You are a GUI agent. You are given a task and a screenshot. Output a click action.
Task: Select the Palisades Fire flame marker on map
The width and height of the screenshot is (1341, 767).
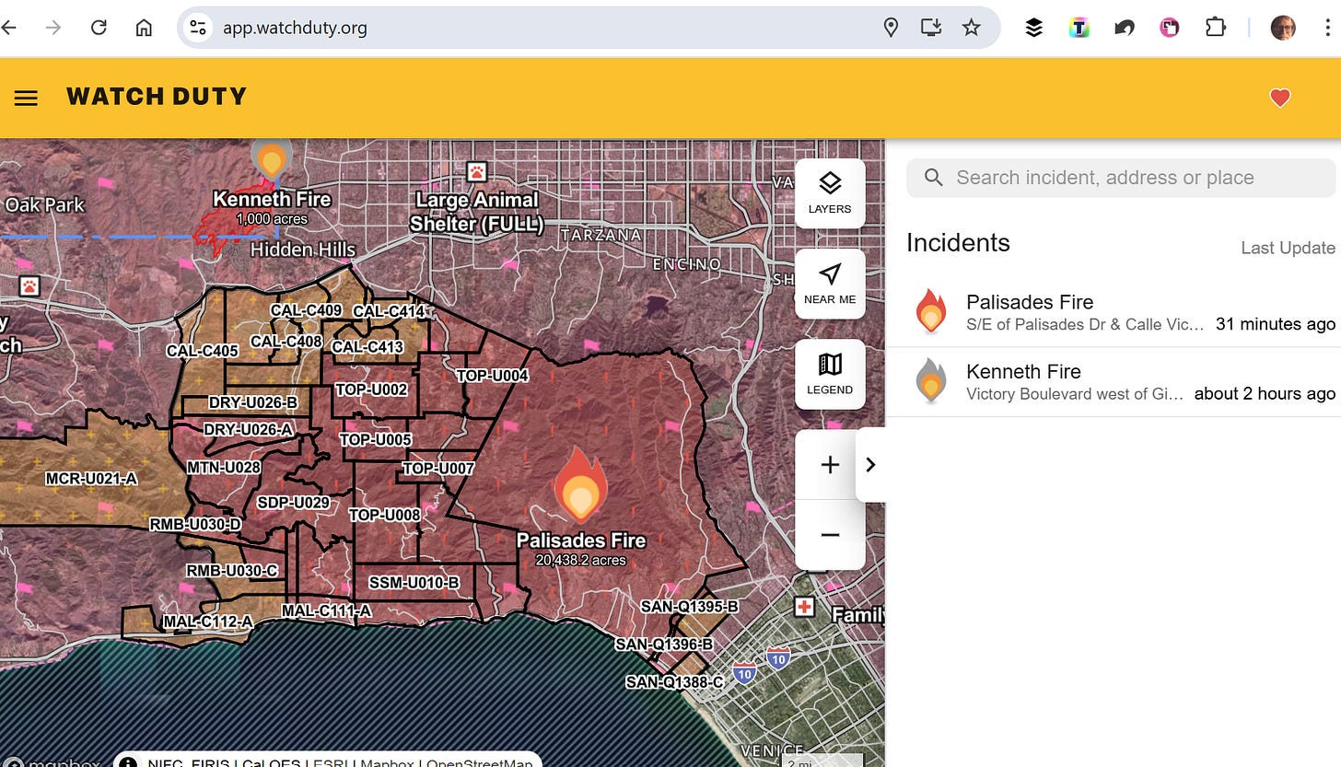(580, 486)
